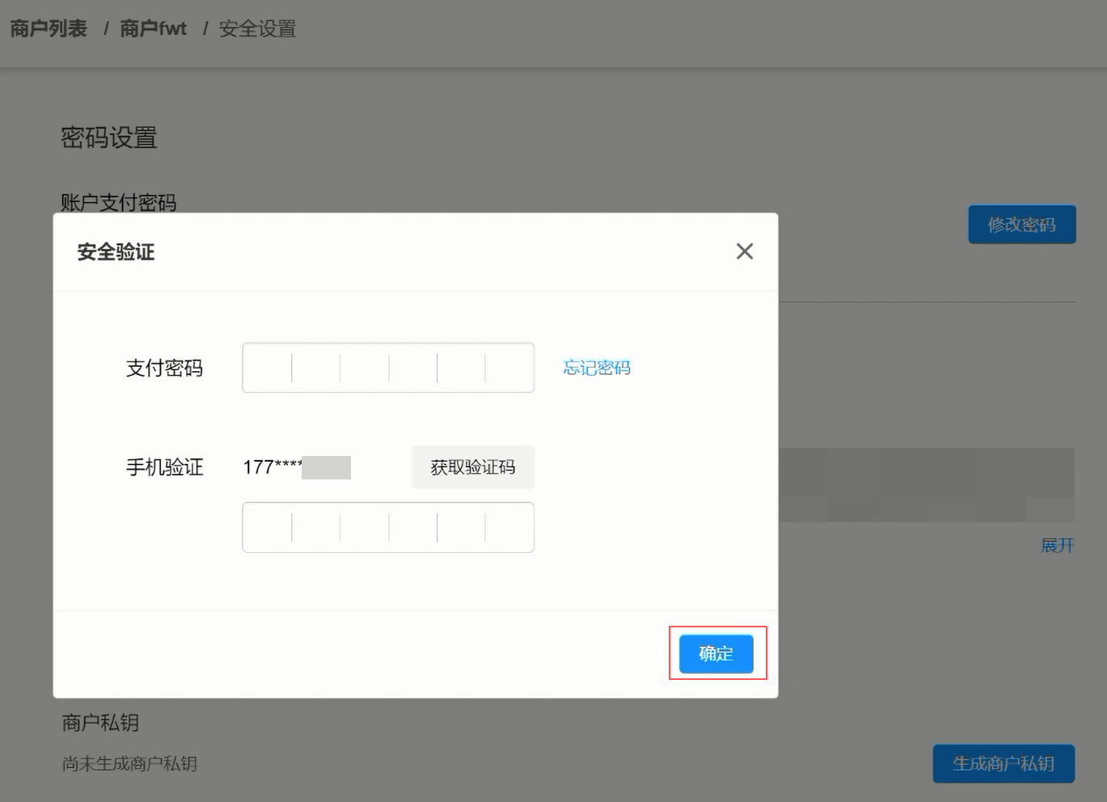Focus first digit box of 手机验证 code
This screenshot has height=802, width=1107.
[x=268, y=527]
